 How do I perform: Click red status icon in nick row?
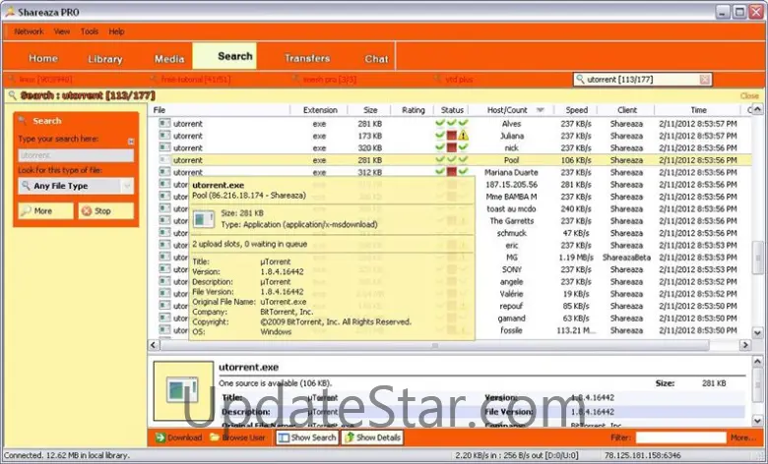(x=452, y=147)
